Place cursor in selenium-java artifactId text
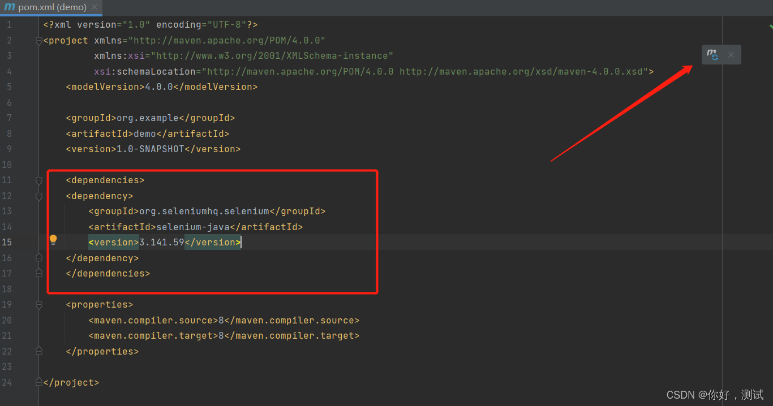Image resolution: width=773 pixels, height=406 pixels. pyautogui.click(x=193, y=227)
